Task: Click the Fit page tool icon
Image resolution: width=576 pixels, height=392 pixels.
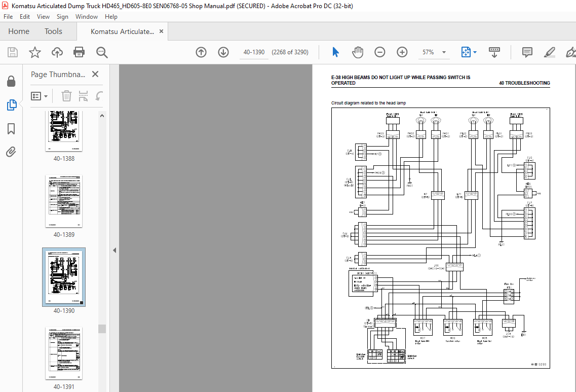Action: click(x=466, y=52)
